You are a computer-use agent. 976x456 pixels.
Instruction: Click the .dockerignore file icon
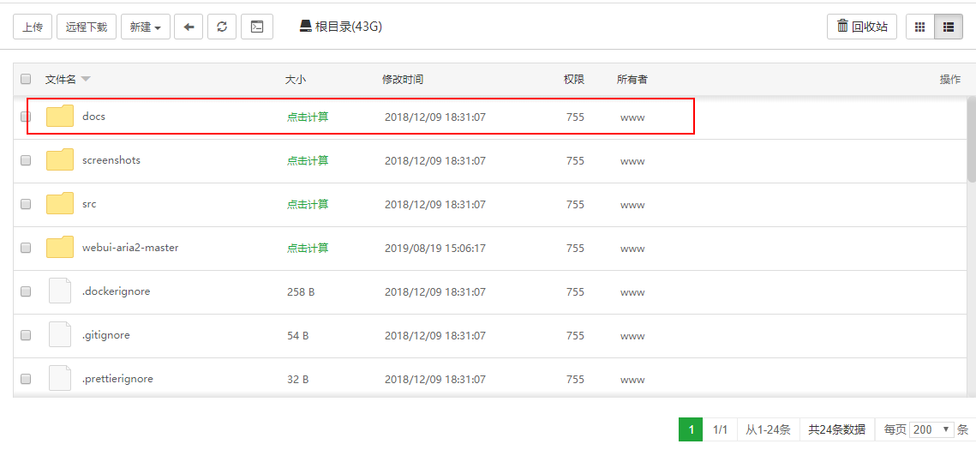(x=60, y=291)
